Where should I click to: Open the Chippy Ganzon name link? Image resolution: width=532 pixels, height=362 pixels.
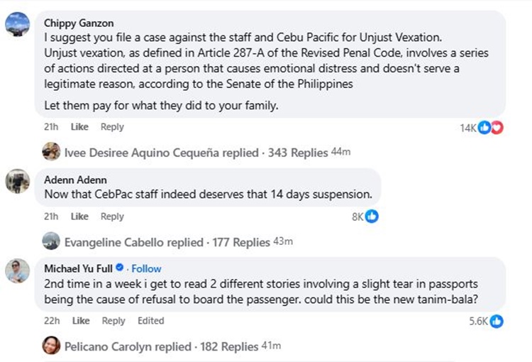pos(77,22)
